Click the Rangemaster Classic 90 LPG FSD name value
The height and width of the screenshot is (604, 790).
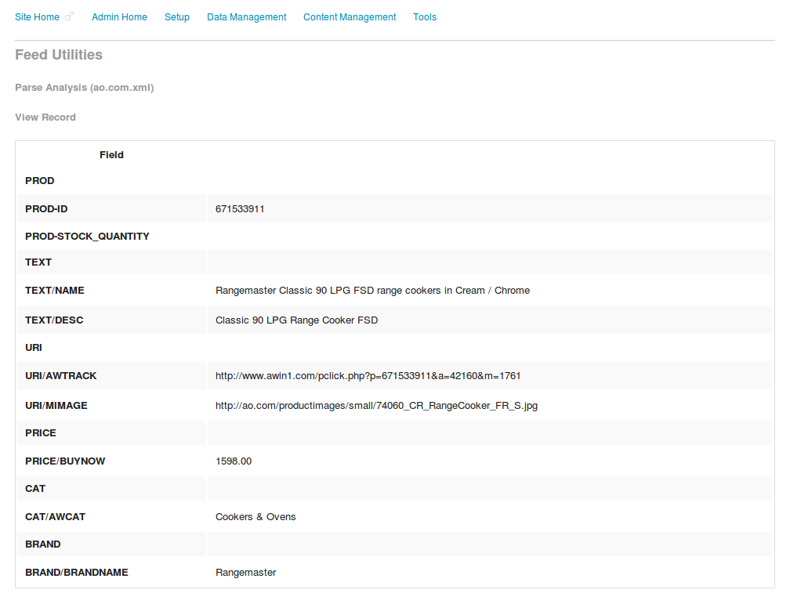[372, 291]
